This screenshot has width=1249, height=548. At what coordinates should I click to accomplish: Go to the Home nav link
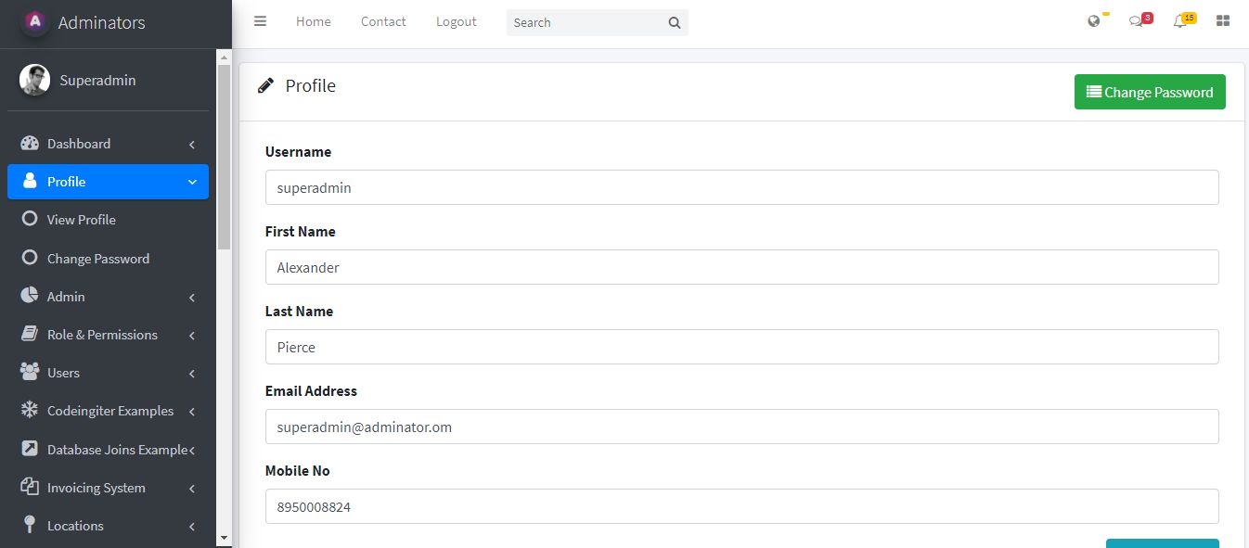click(x=314, y=21)
